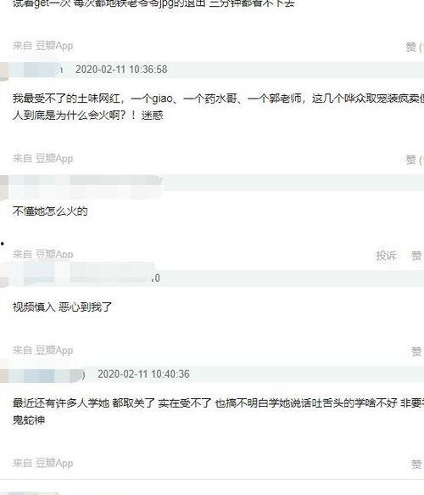Open blurred username beside 10:40:36 timestamp
Image resolution: width=424 pixels, height=495 pixels.
coord(42,374)
